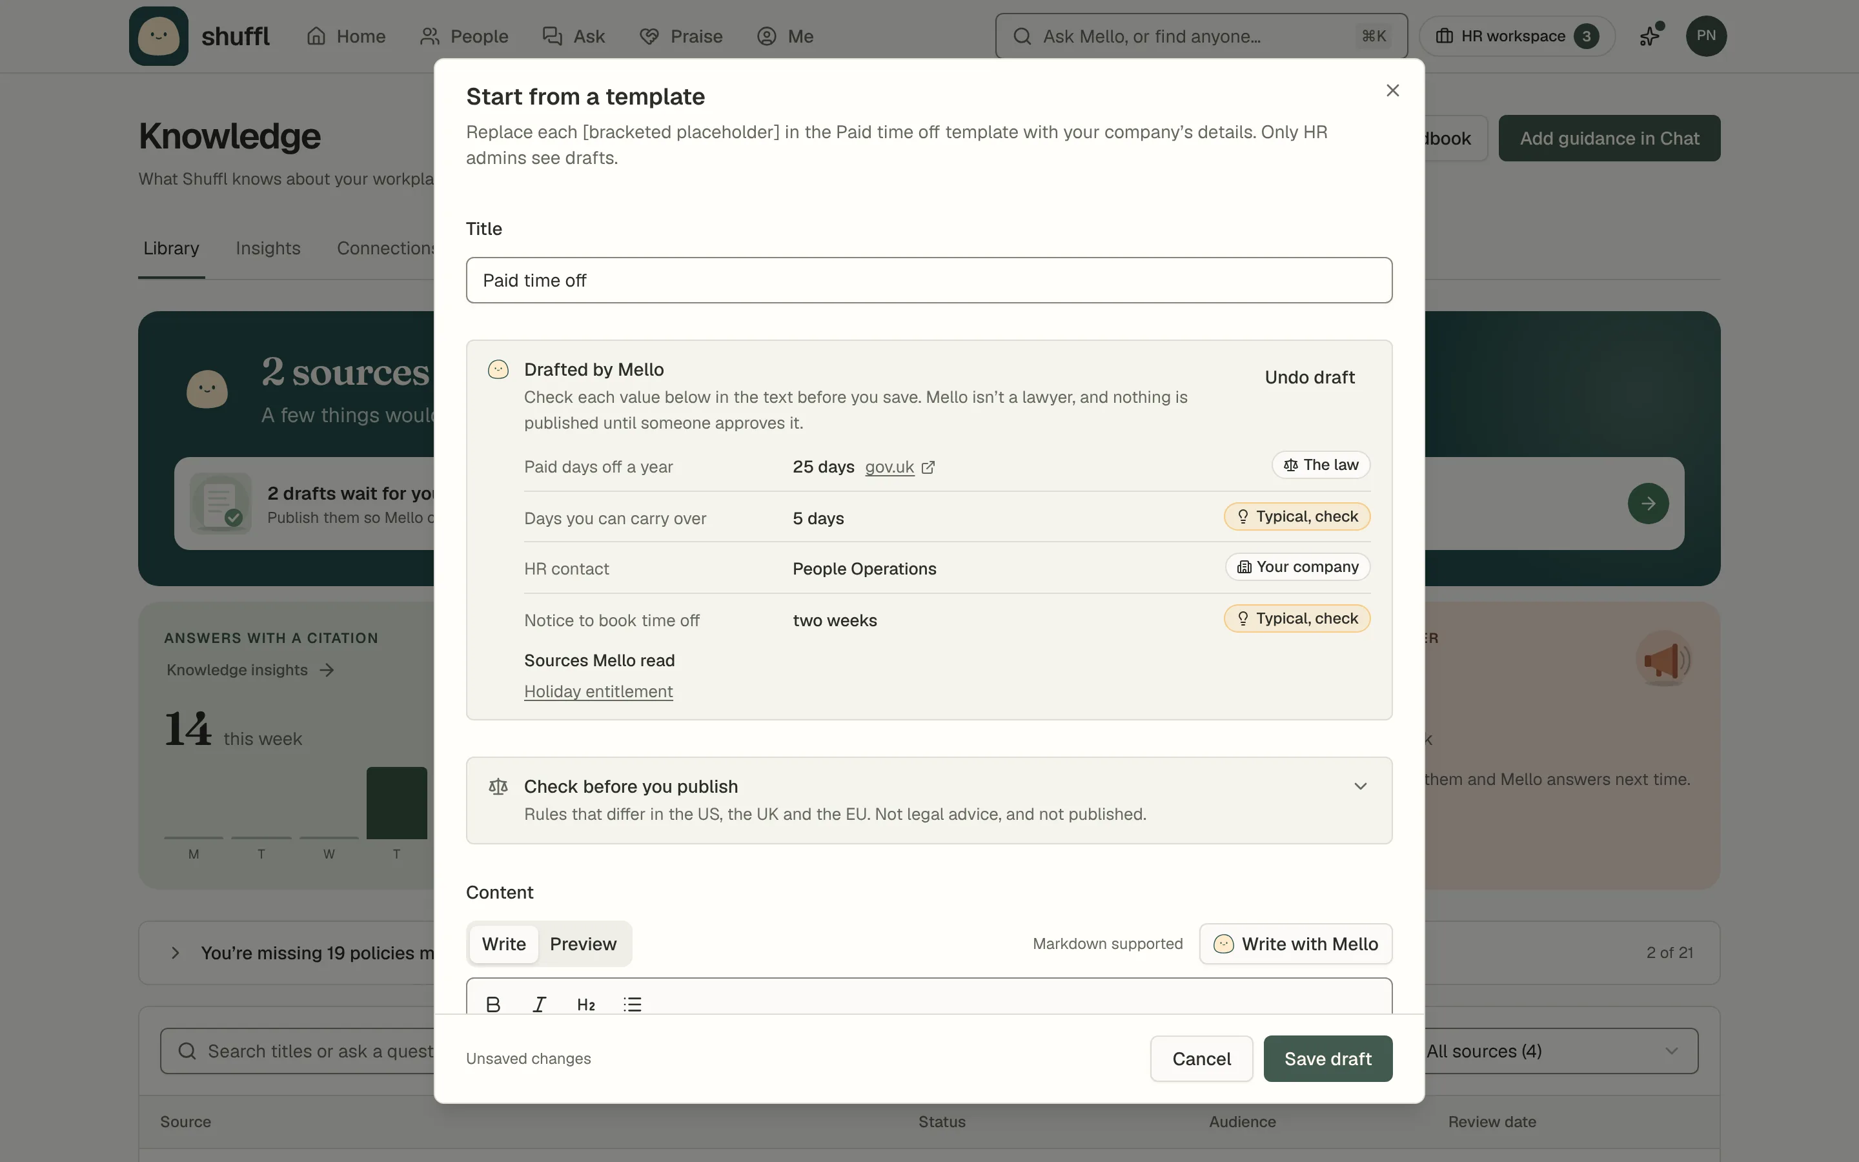Click Cancel in the dialog

click(1201, 1059)
